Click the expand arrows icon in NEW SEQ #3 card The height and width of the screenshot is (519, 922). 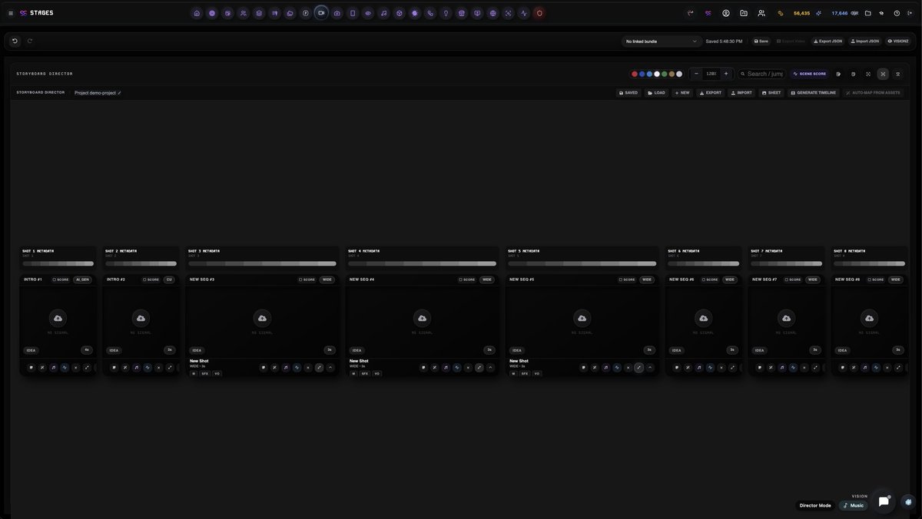(x=319, y=367)
